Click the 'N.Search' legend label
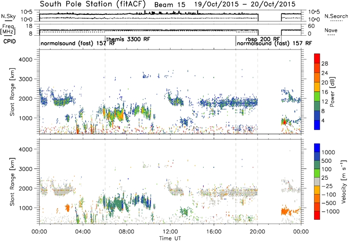The image size is (348, 241). point(336,16)
